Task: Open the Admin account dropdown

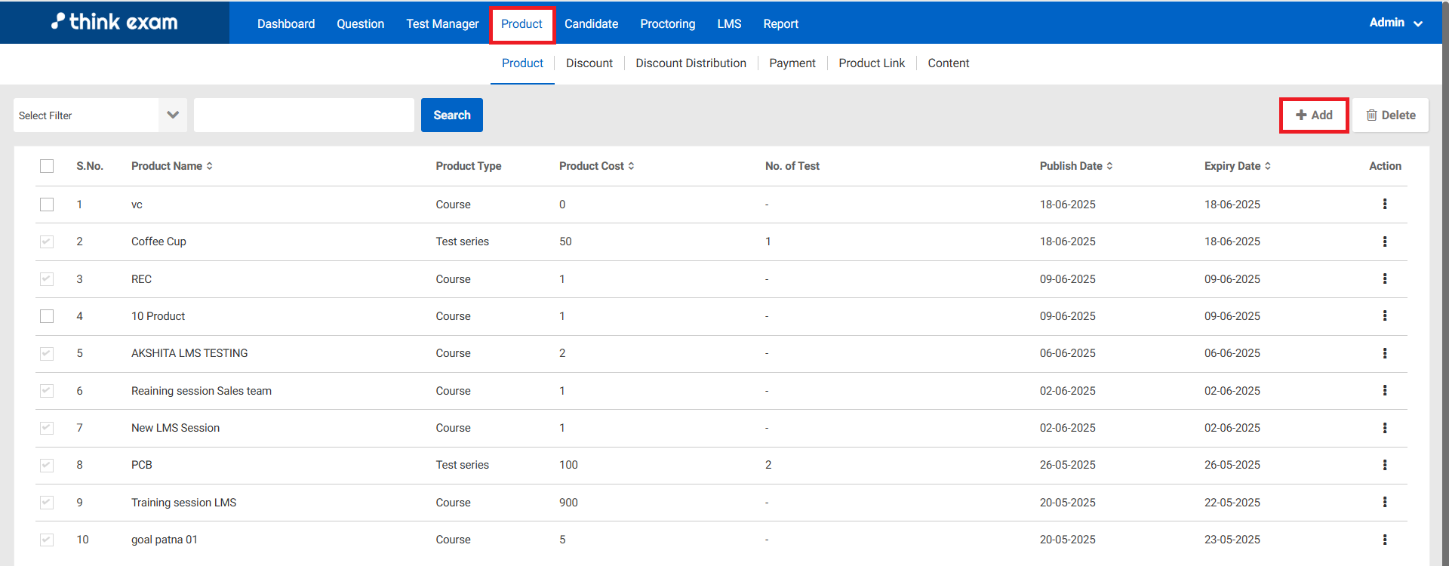Action: [1395, 23]
